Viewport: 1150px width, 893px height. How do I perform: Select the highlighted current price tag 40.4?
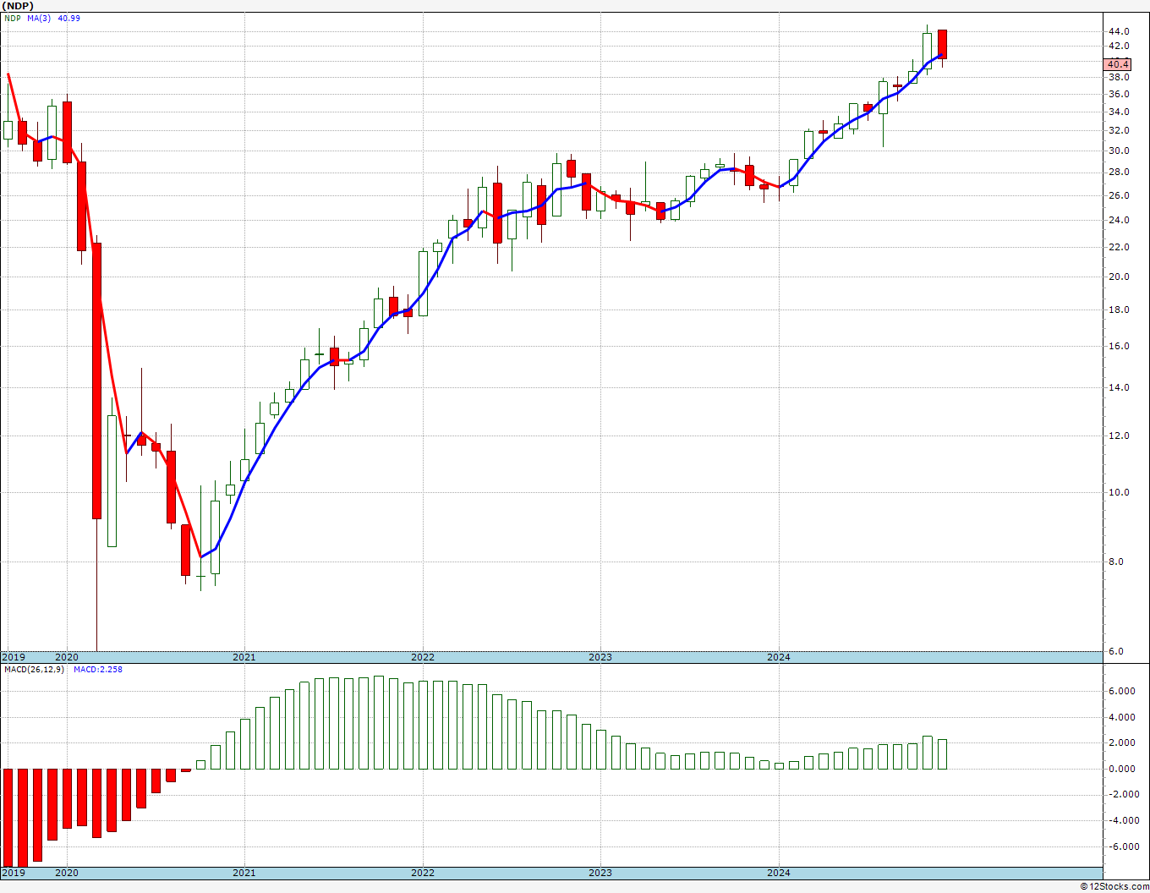(x=1117, y=64)
